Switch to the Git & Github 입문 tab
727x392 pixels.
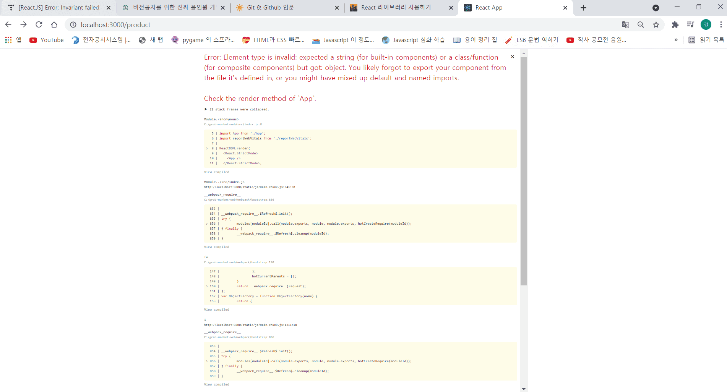click(287, 8)
